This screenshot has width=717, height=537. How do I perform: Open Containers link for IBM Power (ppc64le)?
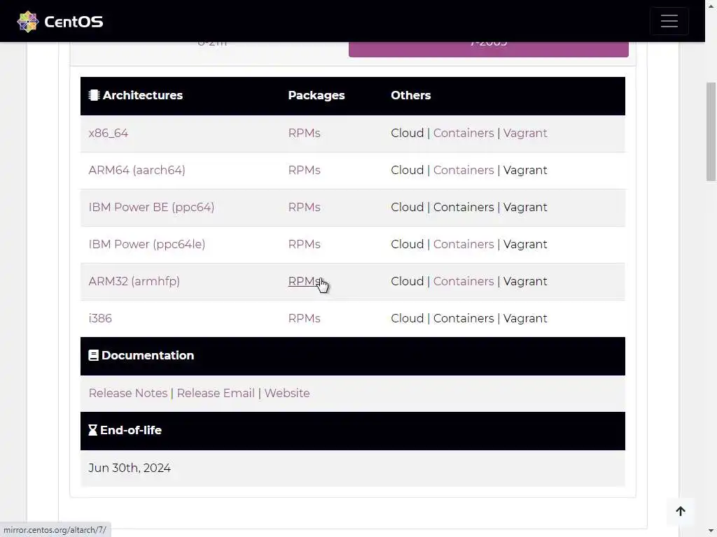click(x=463, y=244)
